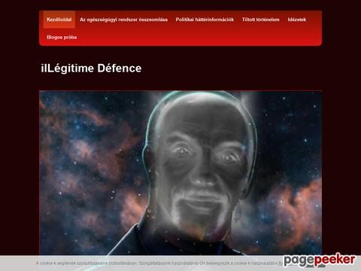Viewport: 361px width, 271px height.
Task: Click the left eye of the glowing face
Action: coord(183,151)
